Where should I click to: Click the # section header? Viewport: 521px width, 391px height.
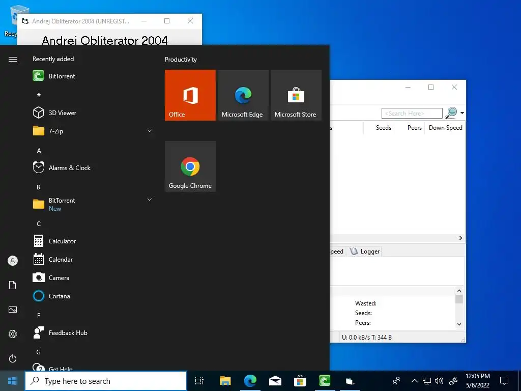[39, 95]
